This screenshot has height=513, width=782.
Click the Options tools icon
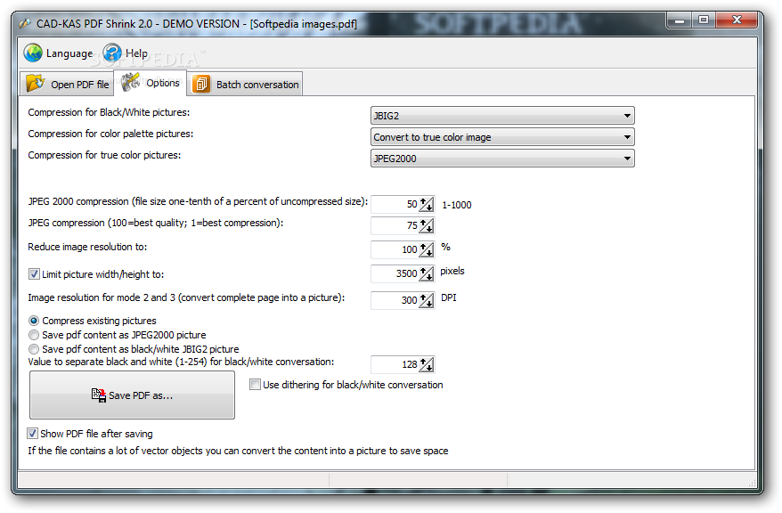coord(130,82)
